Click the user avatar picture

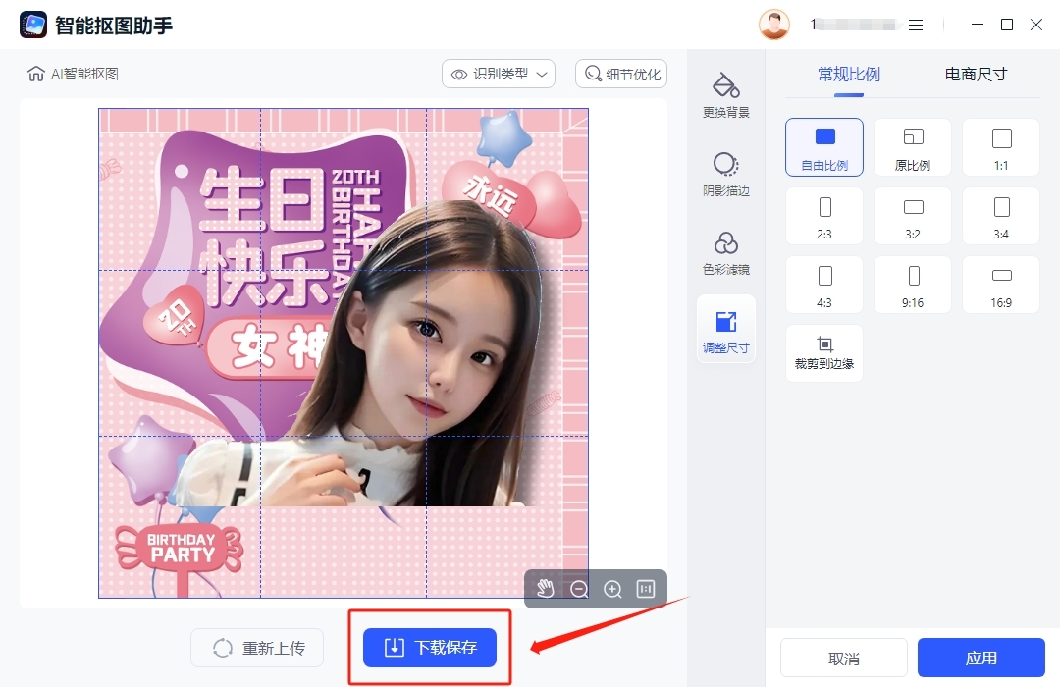[774, 25]
